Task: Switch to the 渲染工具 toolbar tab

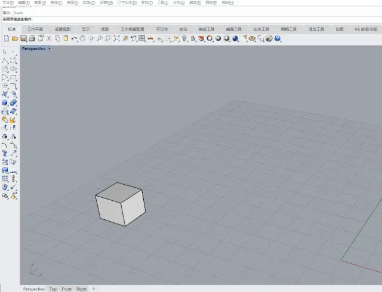Action: click(x=316, y=29)
